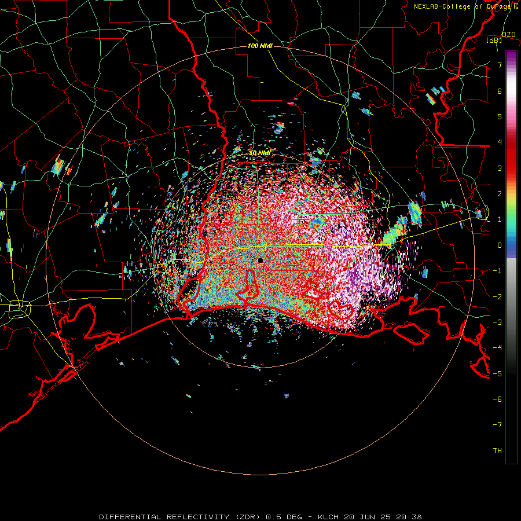Click the [dB] units label
The image size is (521, 521).
click(494, 40)
